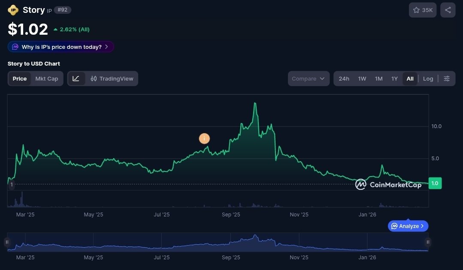This screenshot has width=463, height=270.
Task: Click the Analyze button
Action: coord(408,226)
